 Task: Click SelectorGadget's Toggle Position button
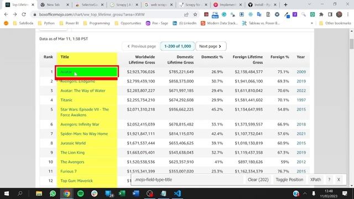(x=289, y=180)
